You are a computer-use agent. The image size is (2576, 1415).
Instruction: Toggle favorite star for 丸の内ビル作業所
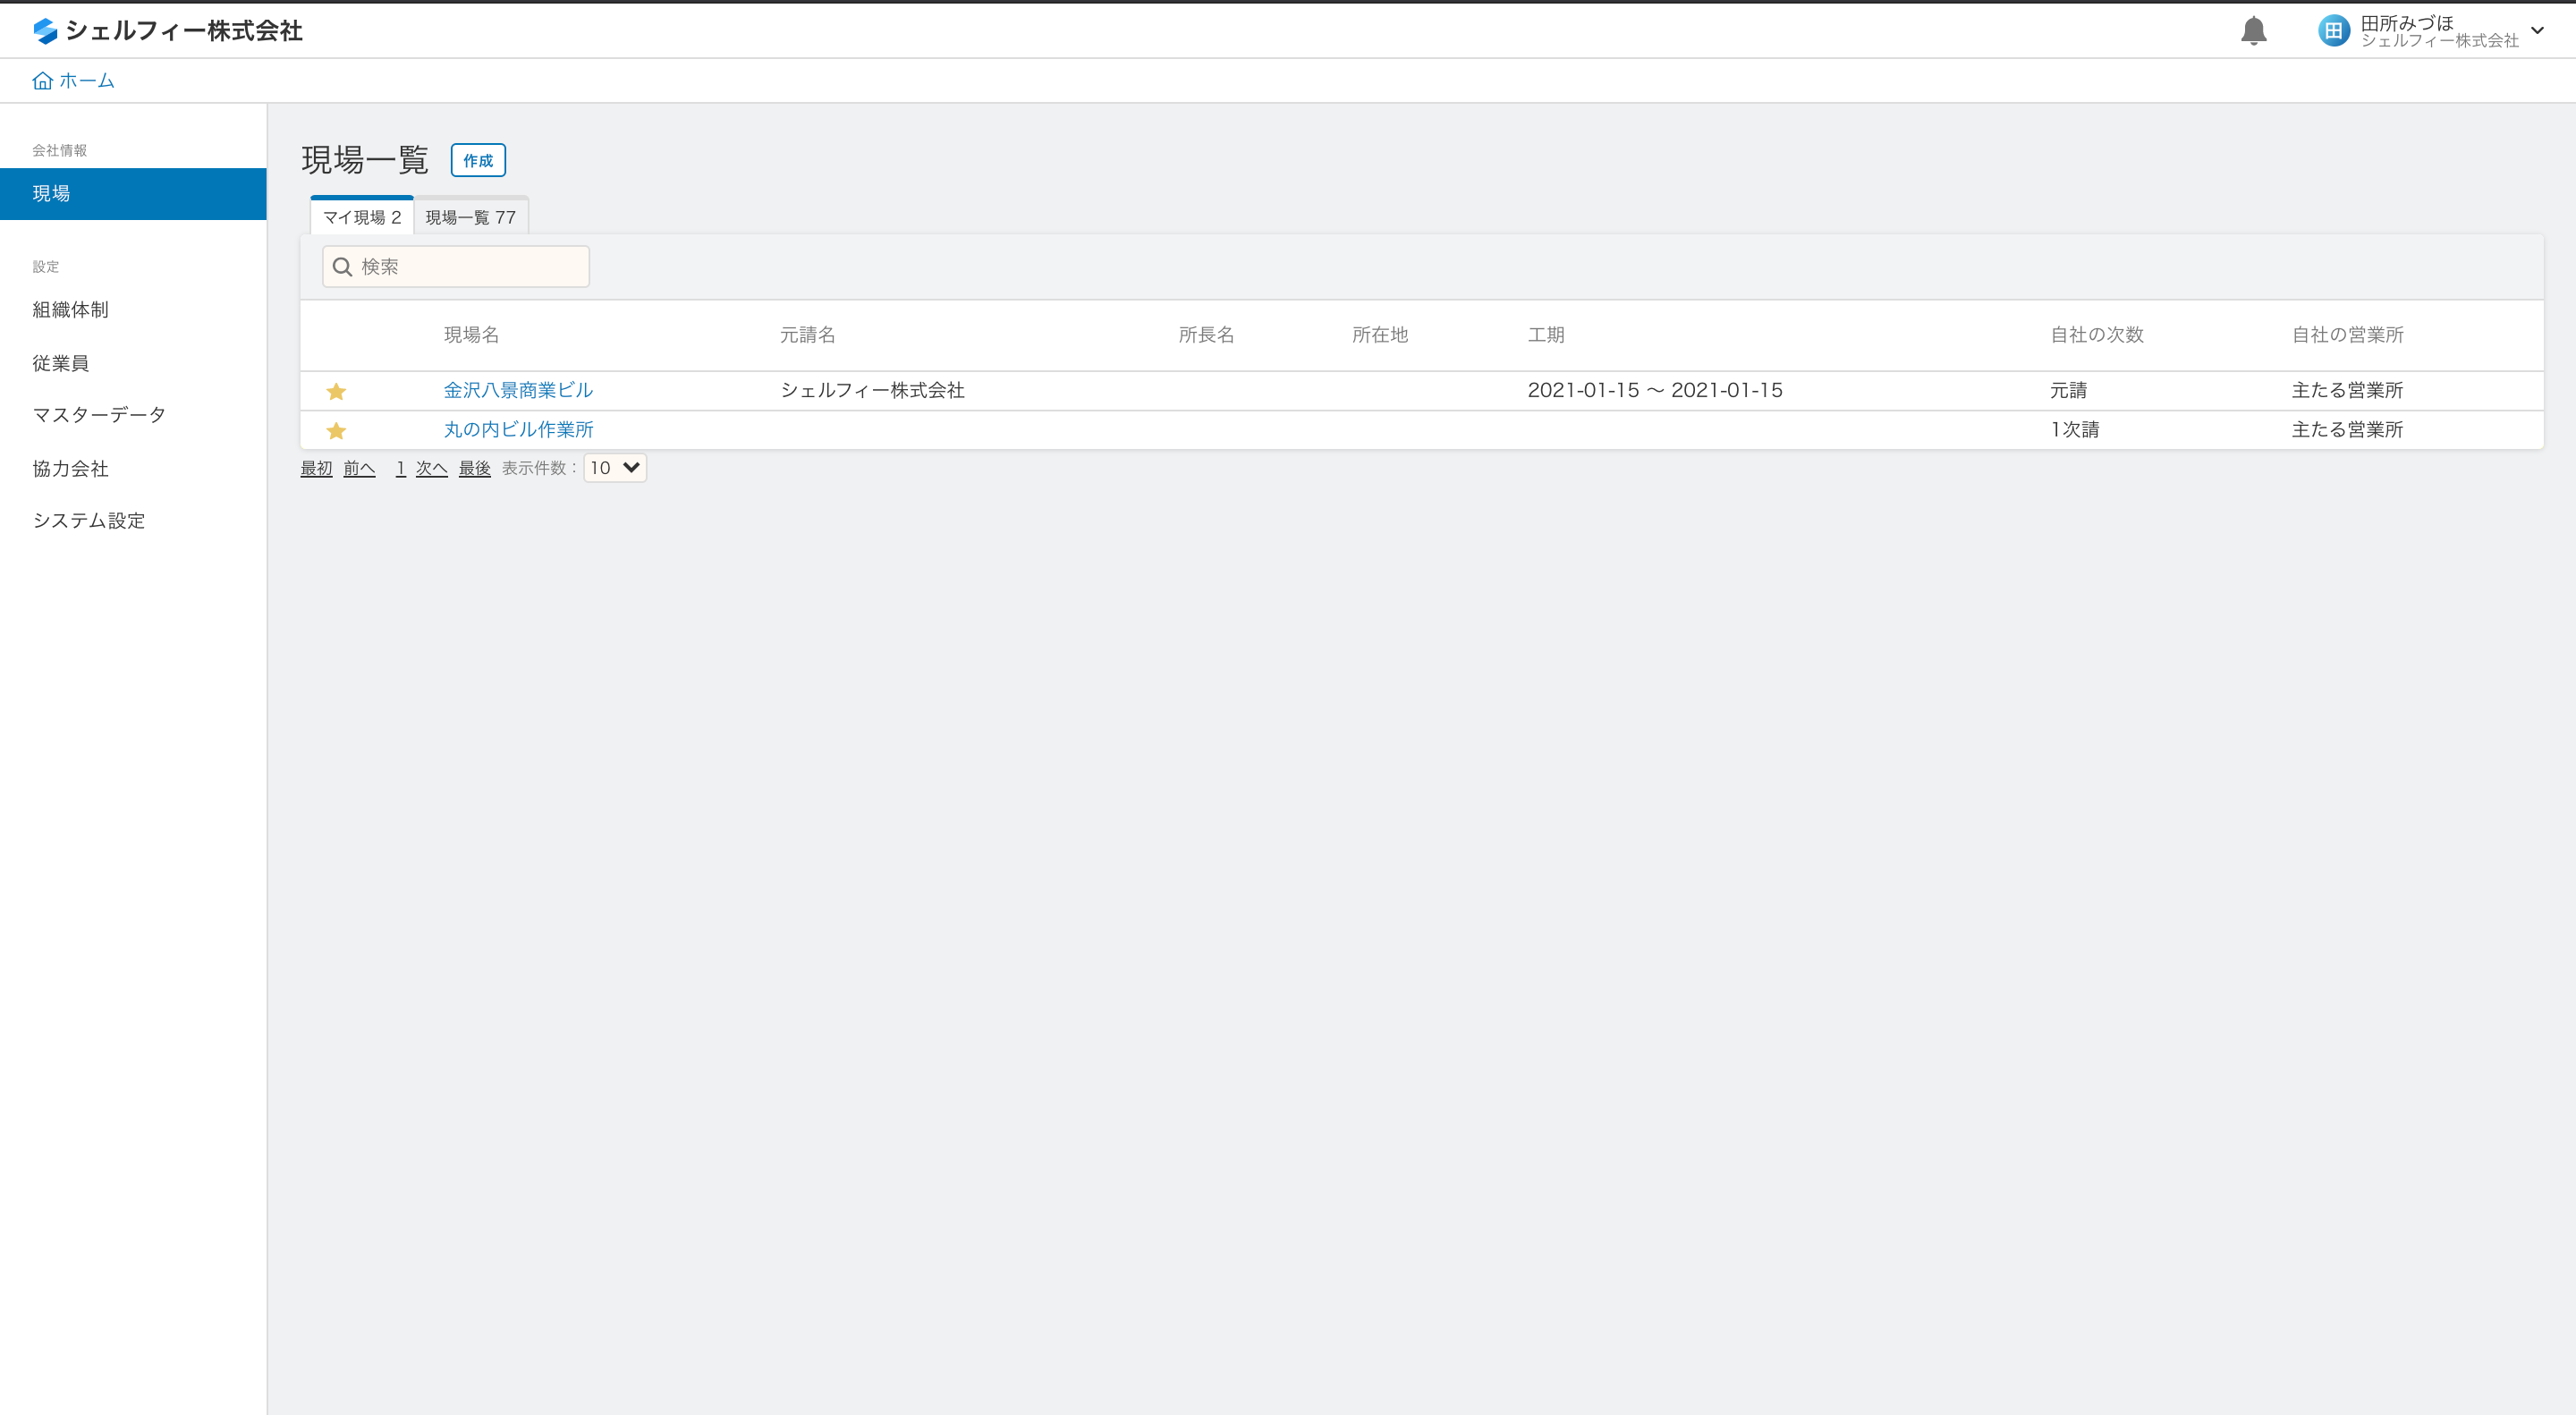point(336,430)
